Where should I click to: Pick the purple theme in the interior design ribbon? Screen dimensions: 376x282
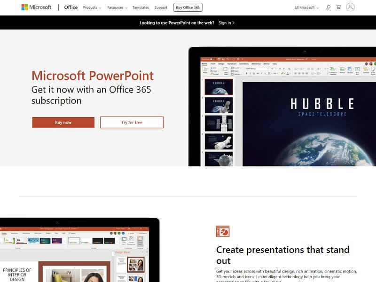(57, 241)
